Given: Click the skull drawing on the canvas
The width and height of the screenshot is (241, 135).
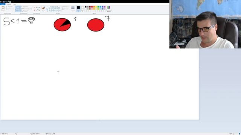Looking at the screenshot, I should click(x=31, y=20).
